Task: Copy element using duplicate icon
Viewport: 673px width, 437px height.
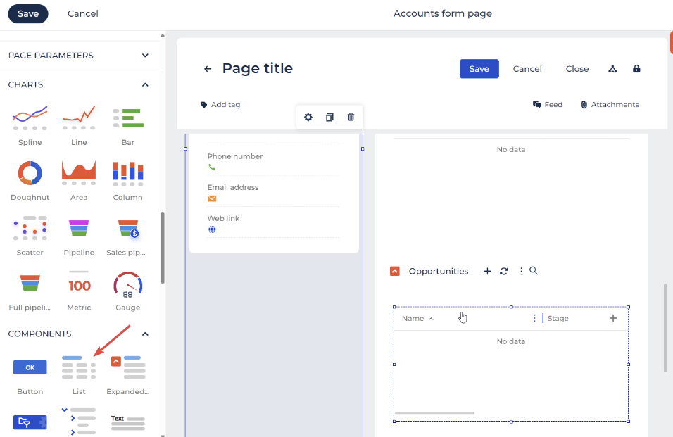Action: click(x=329, y=117)
